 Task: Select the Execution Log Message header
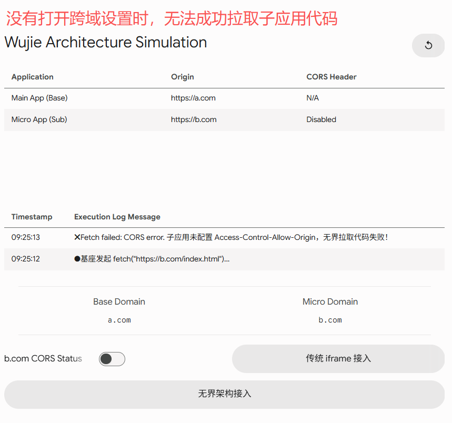pos(117,217)
